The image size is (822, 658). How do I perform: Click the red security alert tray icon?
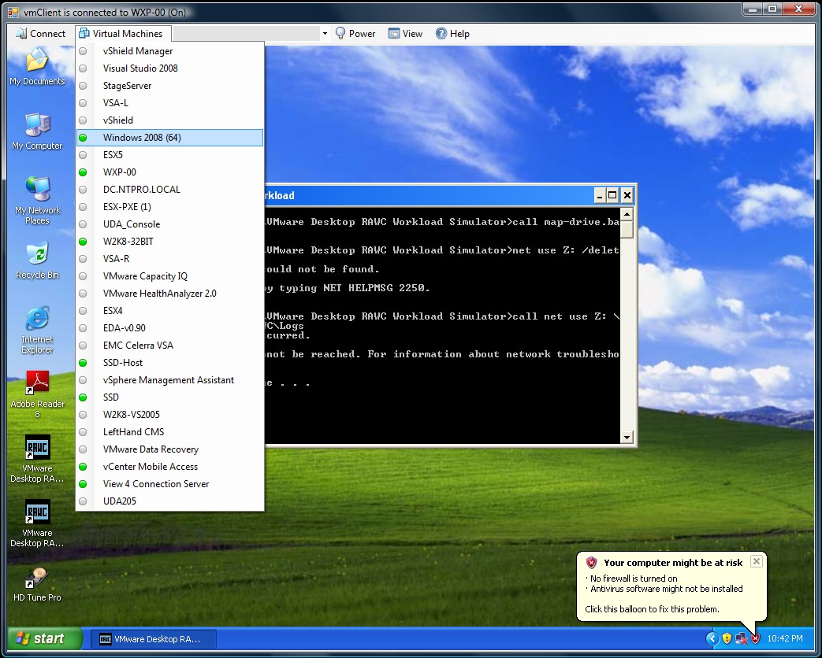pyautogui.click(x=756, y=638)
